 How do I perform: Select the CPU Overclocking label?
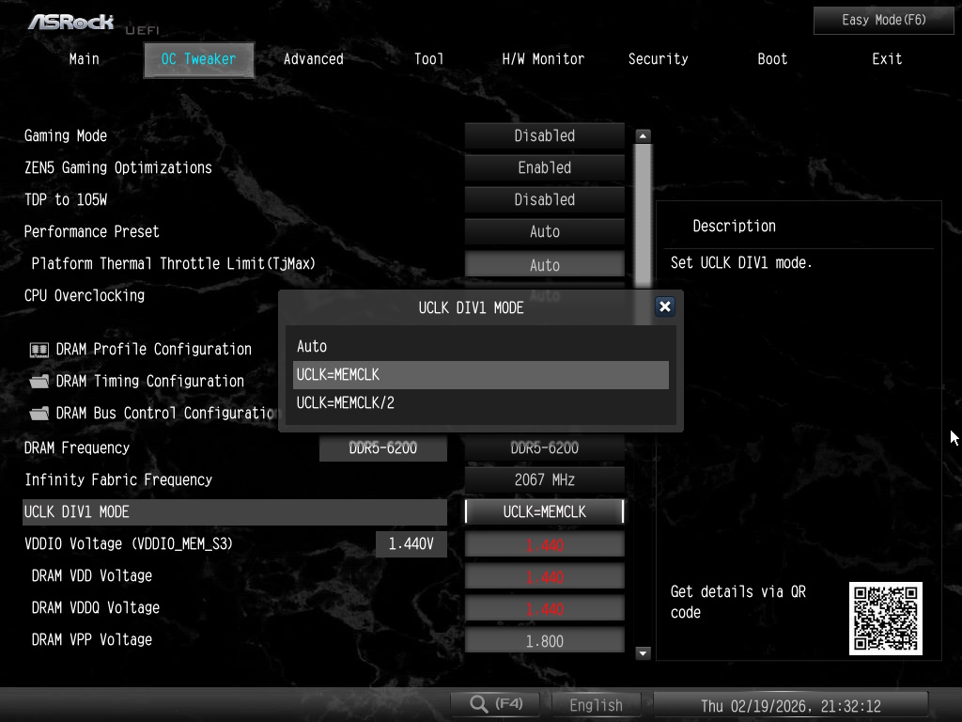pos(84,295)
